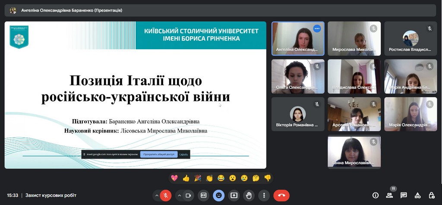Viewport: 442px width, 205px height.
Task: Click the 'Скрыть' link in sharing bar
Action: pos(183,154)
